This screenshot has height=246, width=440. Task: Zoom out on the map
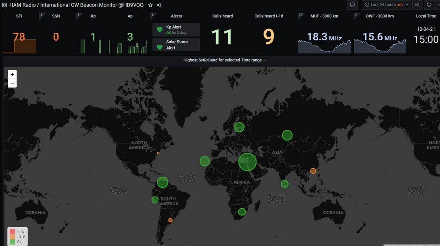(x=12, y=83)
